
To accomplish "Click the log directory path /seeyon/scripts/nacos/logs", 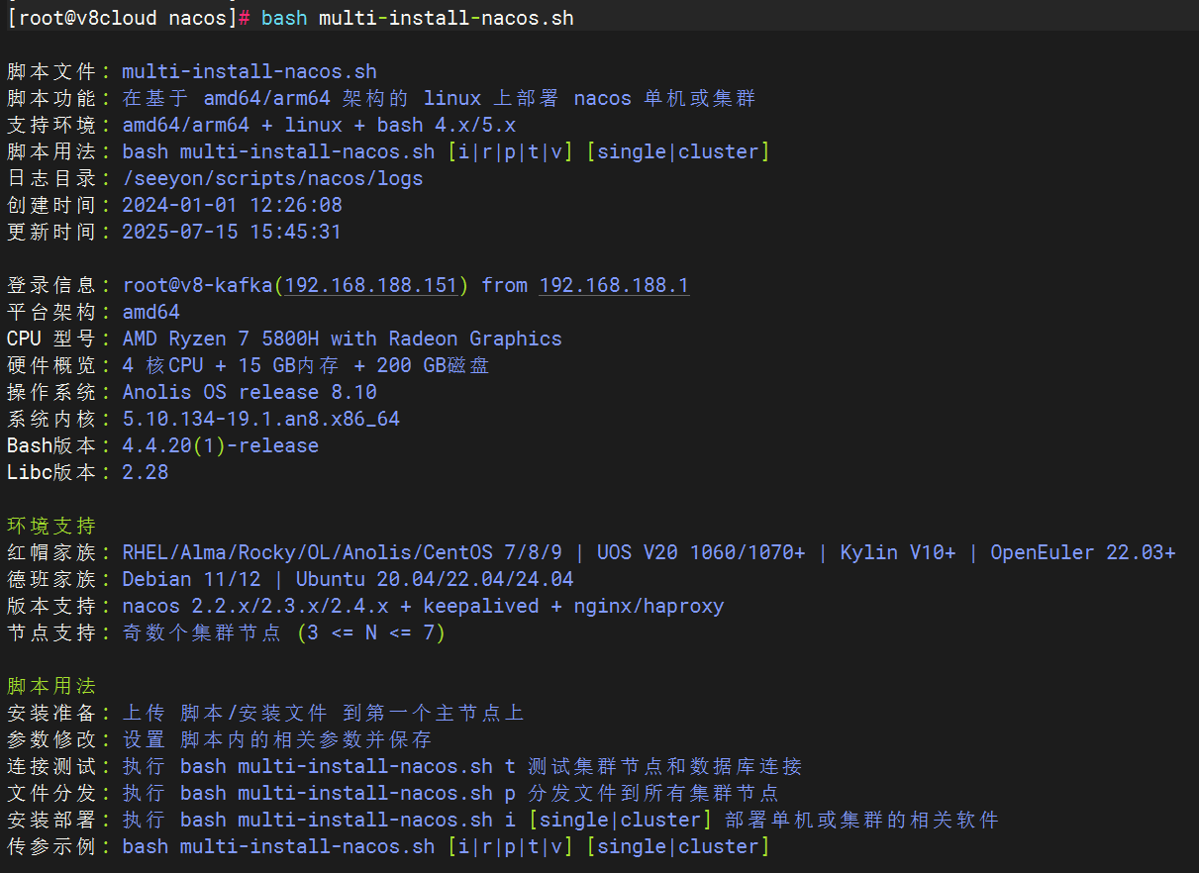I will pos(272,178).
